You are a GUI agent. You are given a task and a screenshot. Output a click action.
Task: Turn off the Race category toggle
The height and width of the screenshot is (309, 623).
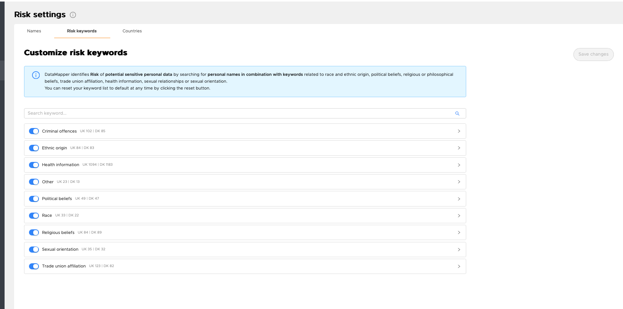(x=34, y=216)
